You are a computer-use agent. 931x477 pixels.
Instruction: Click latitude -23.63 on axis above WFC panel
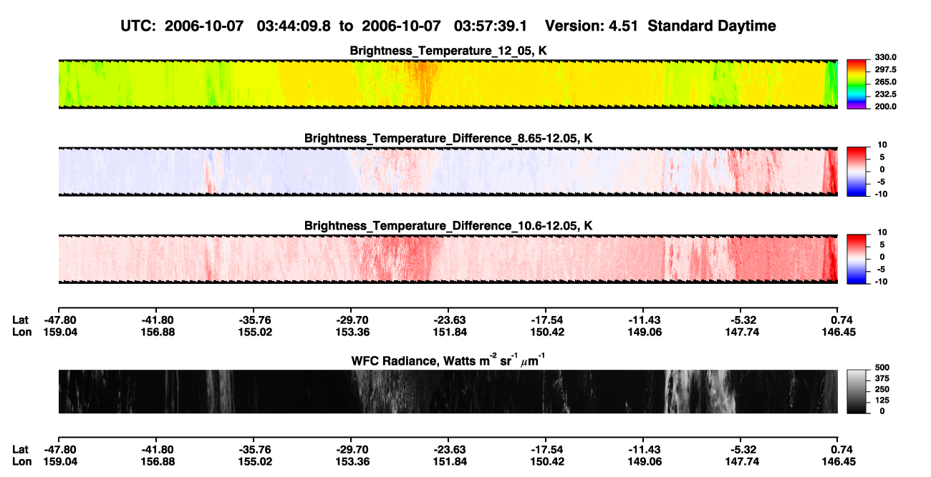pos(448,320)
